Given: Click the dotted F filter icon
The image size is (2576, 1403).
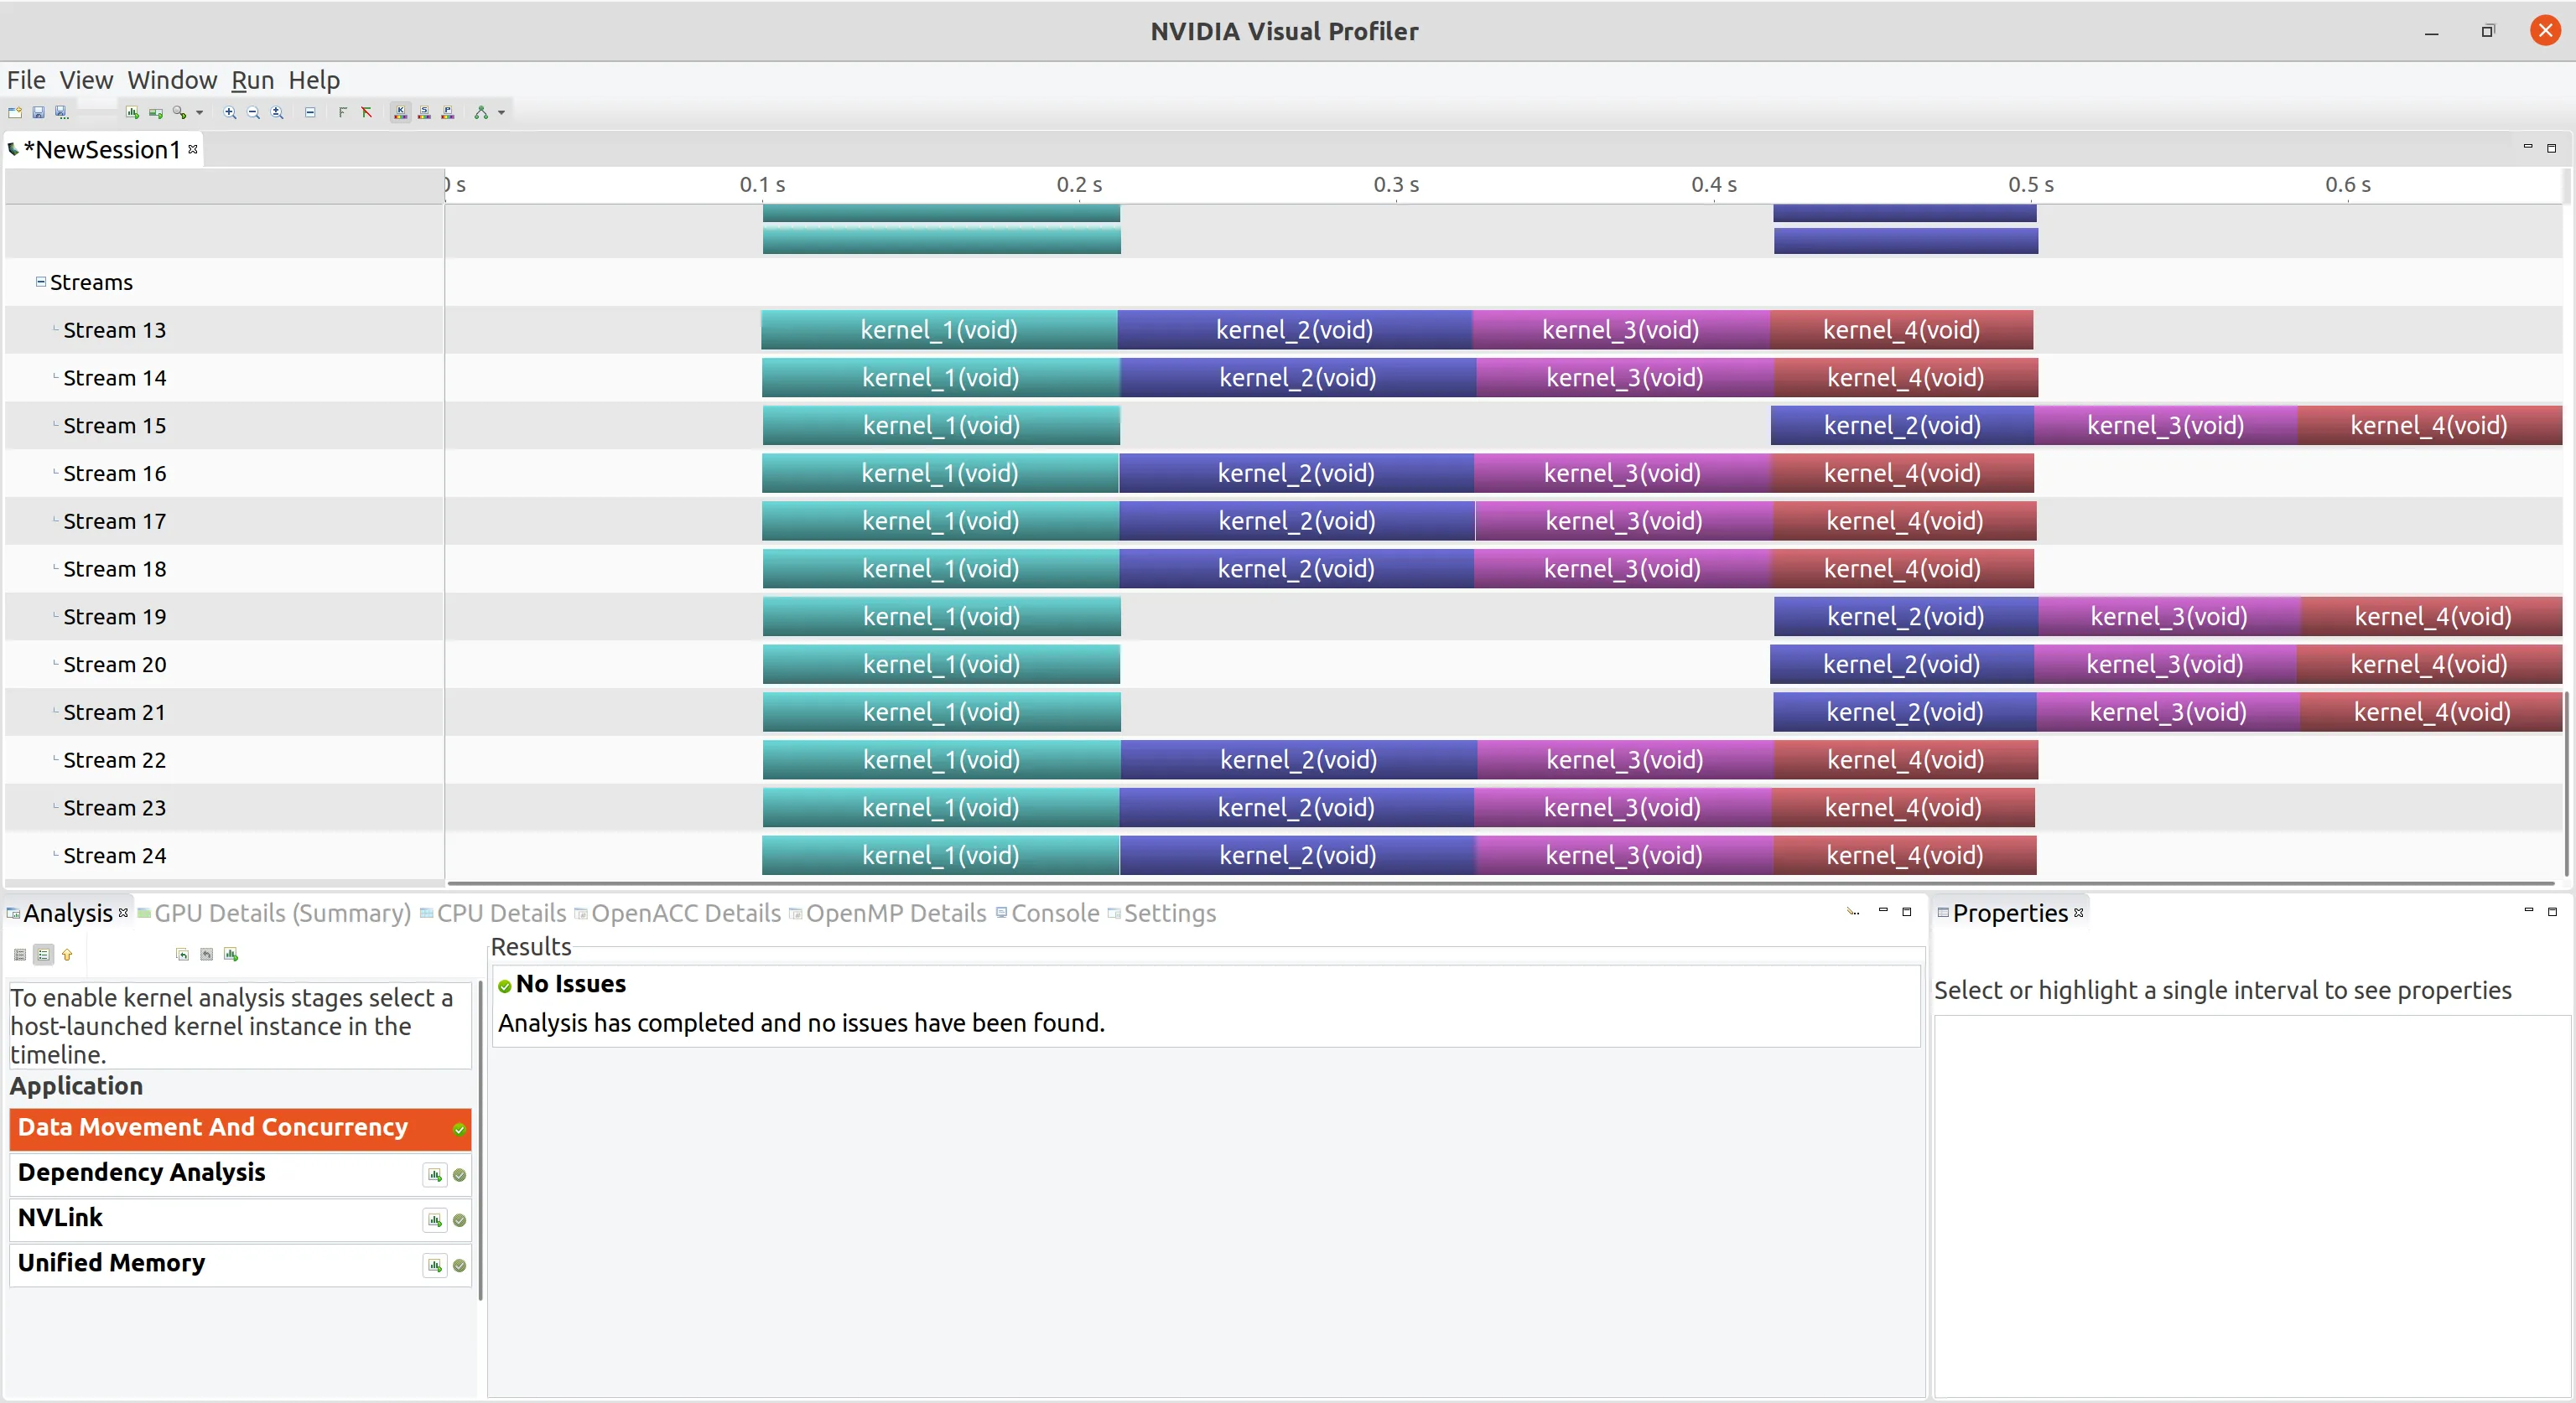Looking at the screenshot, I should (x=343, y=113).
